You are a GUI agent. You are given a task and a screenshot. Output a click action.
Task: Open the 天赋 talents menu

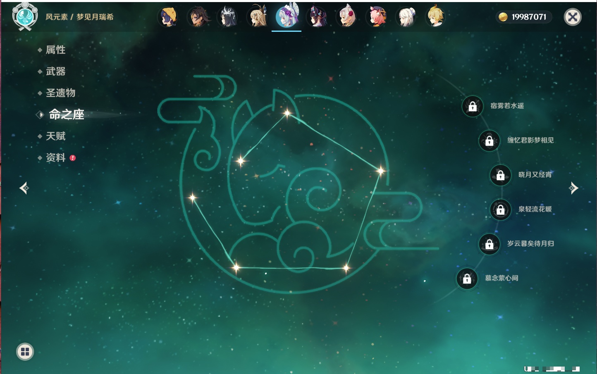tap(55, 136)
